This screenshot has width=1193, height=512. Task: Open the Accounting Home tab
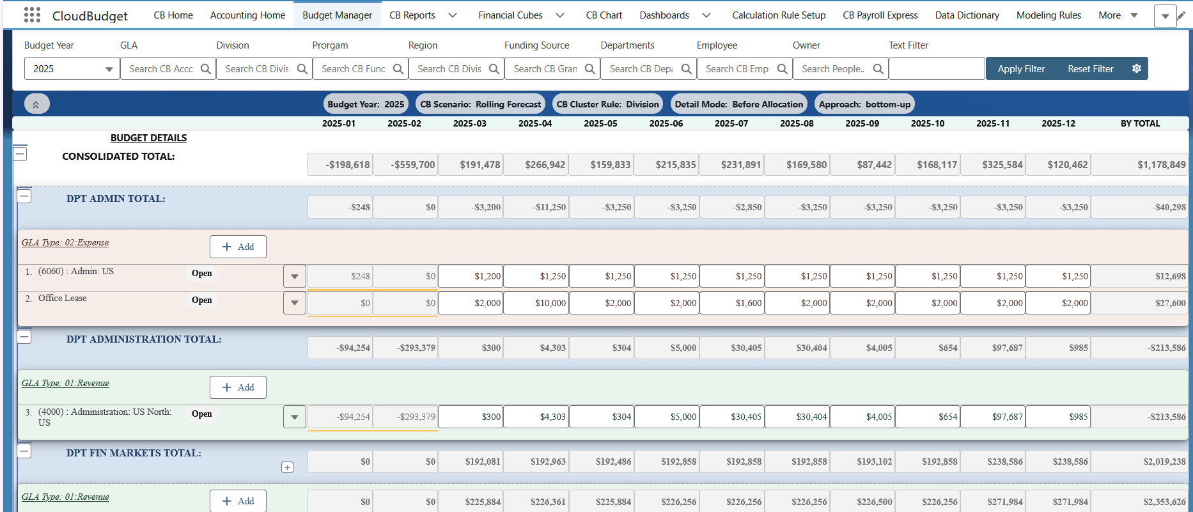247,15
